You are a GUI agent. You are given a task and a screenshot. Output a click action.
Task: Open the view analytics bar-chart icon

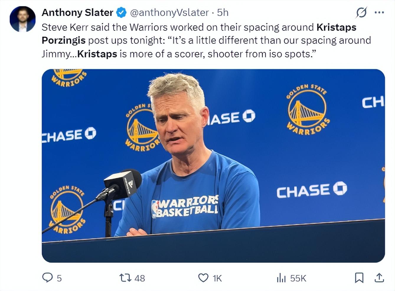(281, 278)
